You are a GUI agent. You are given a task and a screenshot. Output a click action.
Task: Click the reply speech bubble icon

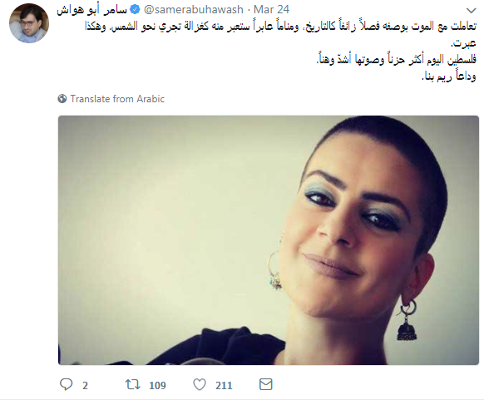pyautogui.click(x=66, y=384)
